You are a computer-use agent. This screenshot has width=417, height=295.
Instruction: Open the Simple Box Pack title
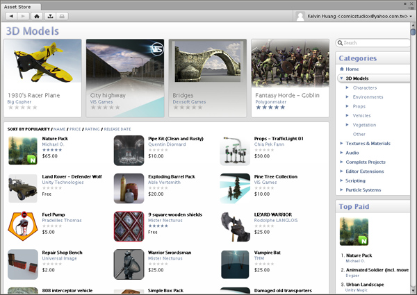tap(165, 290)
